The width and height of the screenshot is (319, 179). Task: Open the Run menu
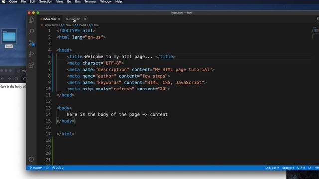78,2
